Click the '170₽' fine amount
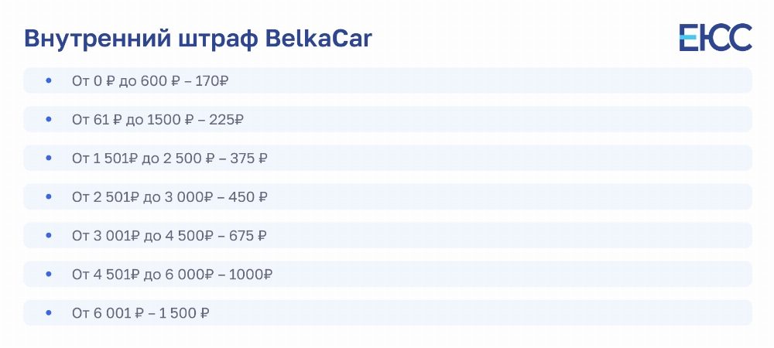 pos(212,81)
